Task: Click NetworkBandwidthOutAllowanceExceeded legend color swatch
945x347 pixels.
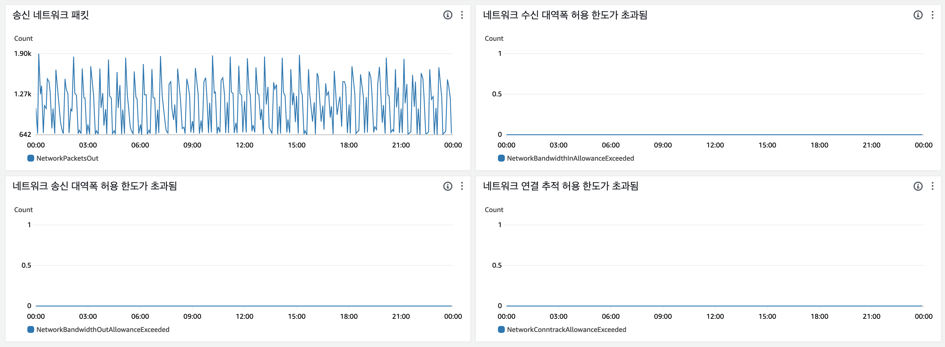Action: tap(31, 330)
